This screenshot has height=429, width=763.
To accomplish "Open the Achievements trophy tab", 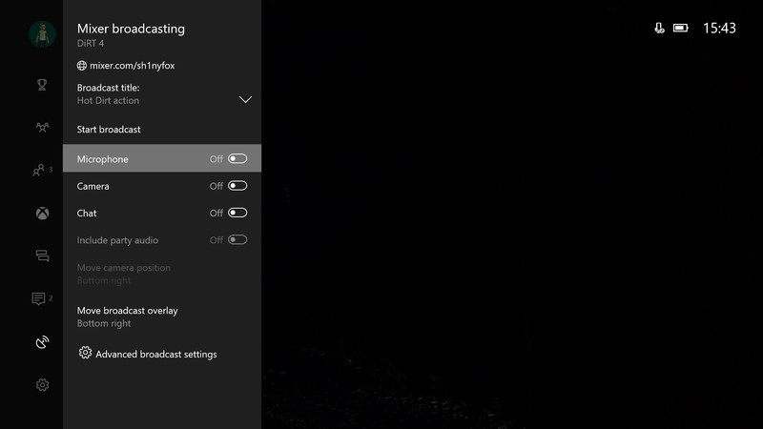I will click(x=42, y=85).
